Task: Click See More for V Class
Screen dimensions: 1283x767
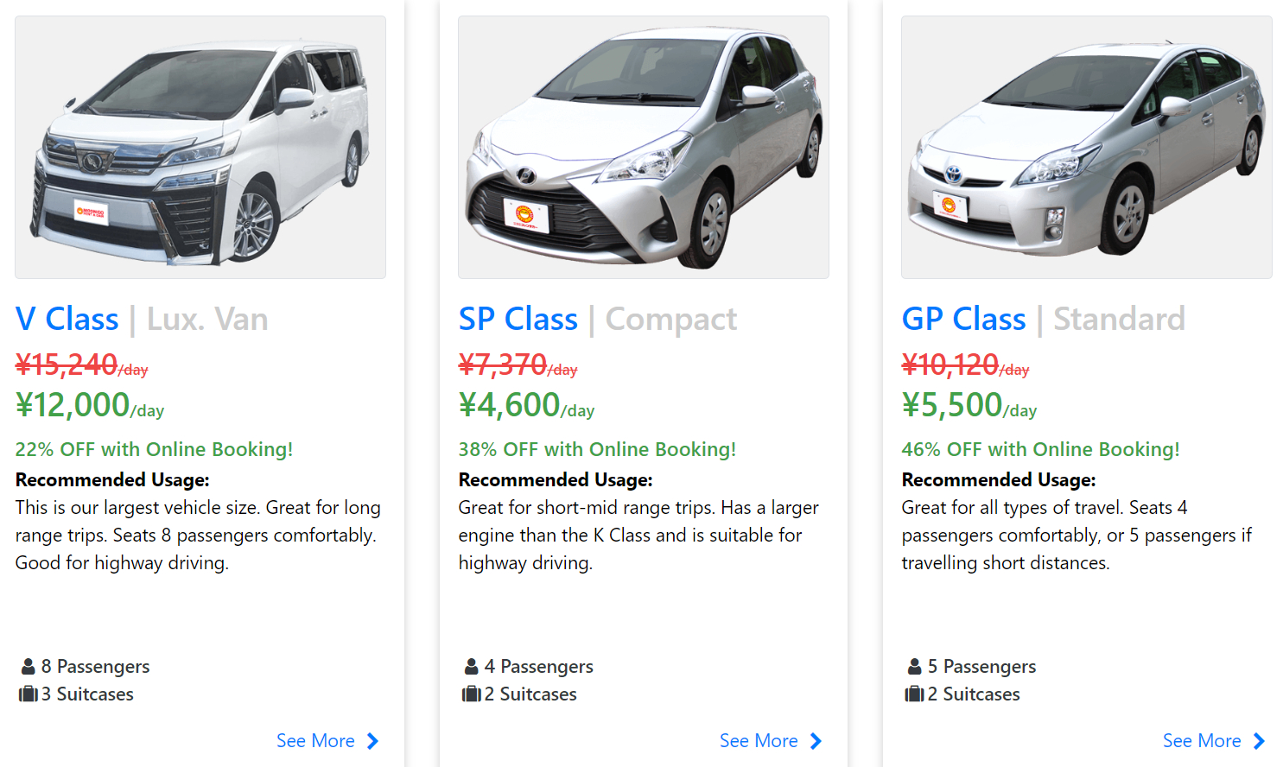Action: pos(315,741)
